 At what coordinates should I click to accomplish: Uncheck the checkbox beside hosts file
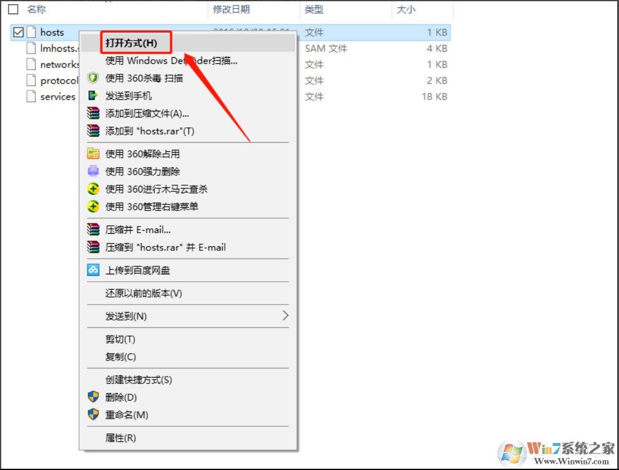coord(17,32)
